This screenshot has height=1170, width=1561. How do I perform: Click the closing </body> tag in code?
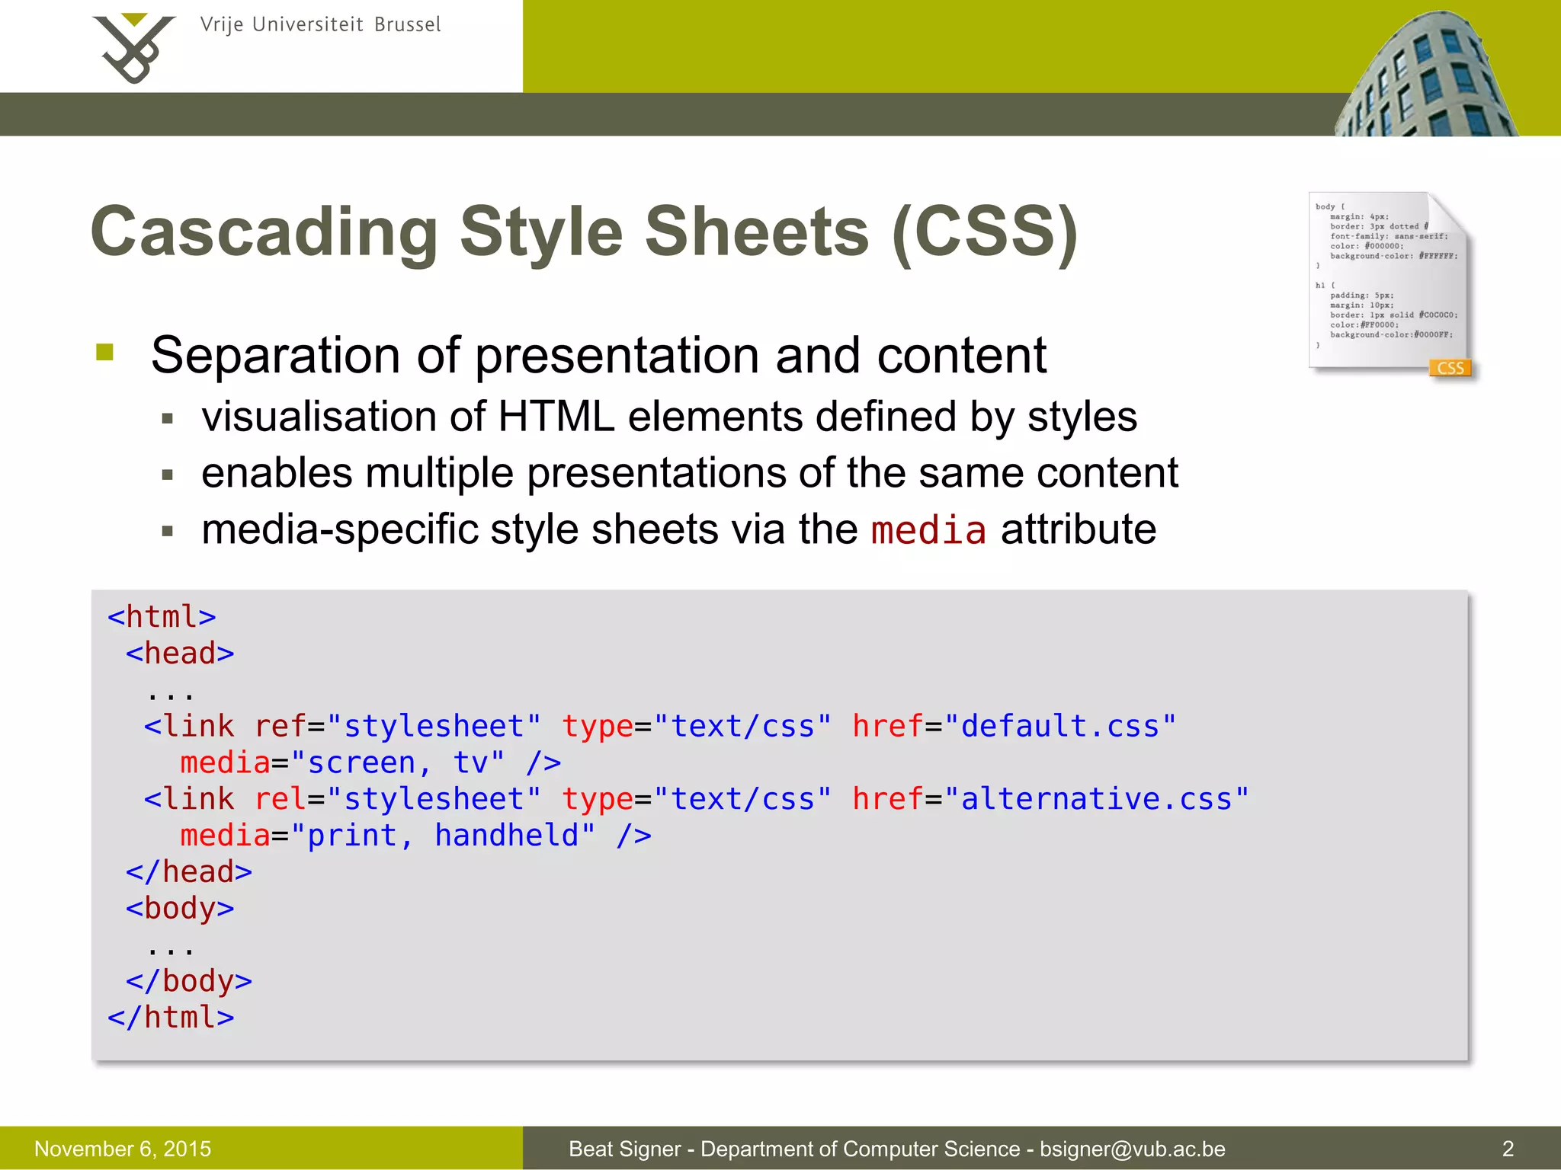coord(189,981)
